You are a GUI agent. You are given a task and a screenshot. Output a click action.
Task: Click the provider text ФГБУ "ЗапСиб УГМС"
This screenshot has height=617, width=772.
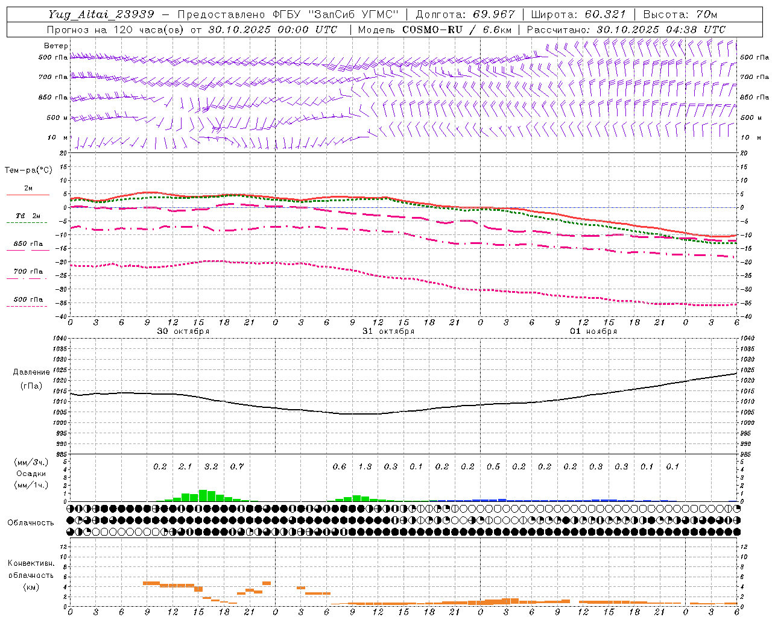[x=337, y=14]
